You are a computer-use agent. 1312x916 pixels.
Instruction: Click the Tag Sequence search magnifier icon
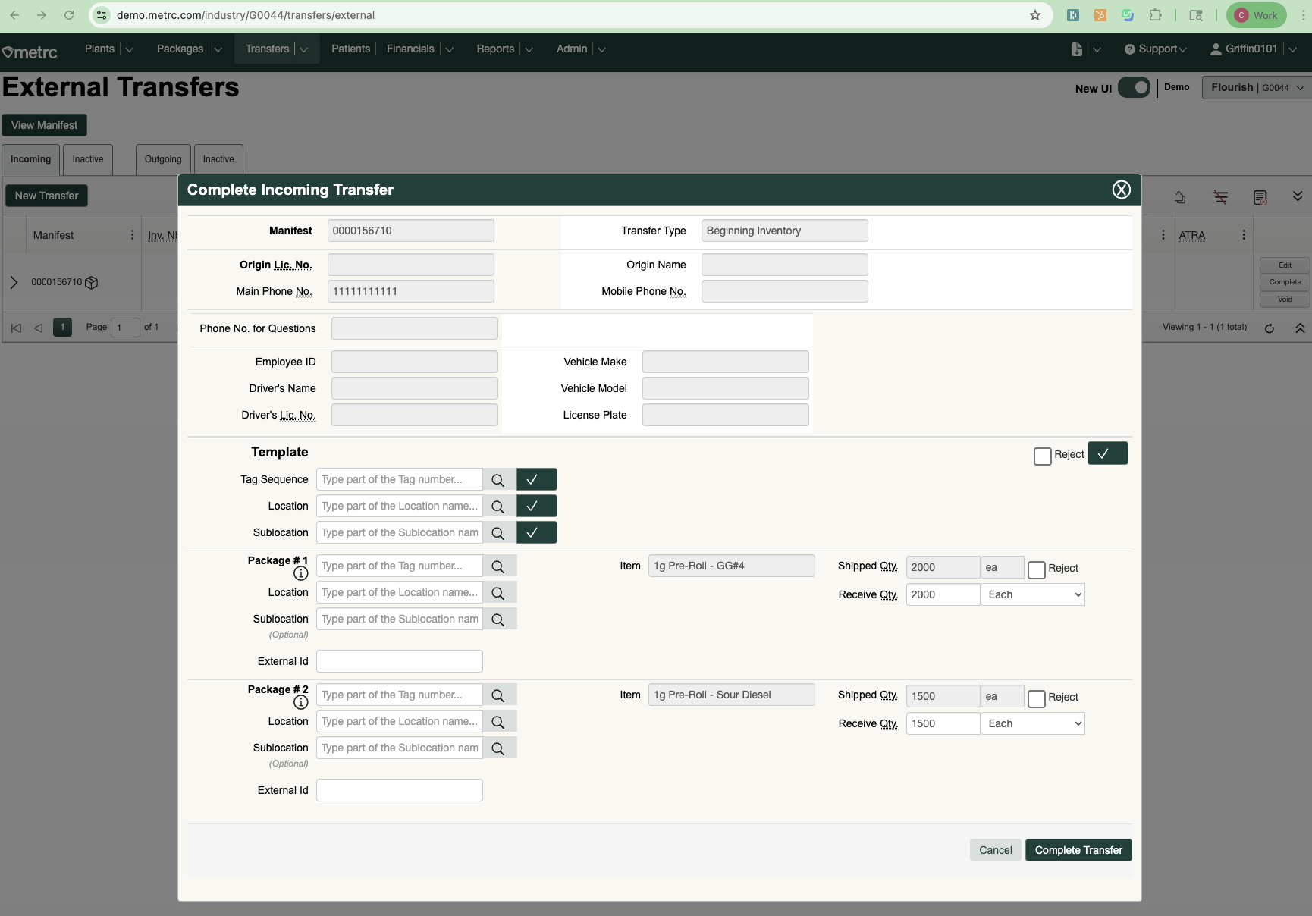(x=497, y=480)
